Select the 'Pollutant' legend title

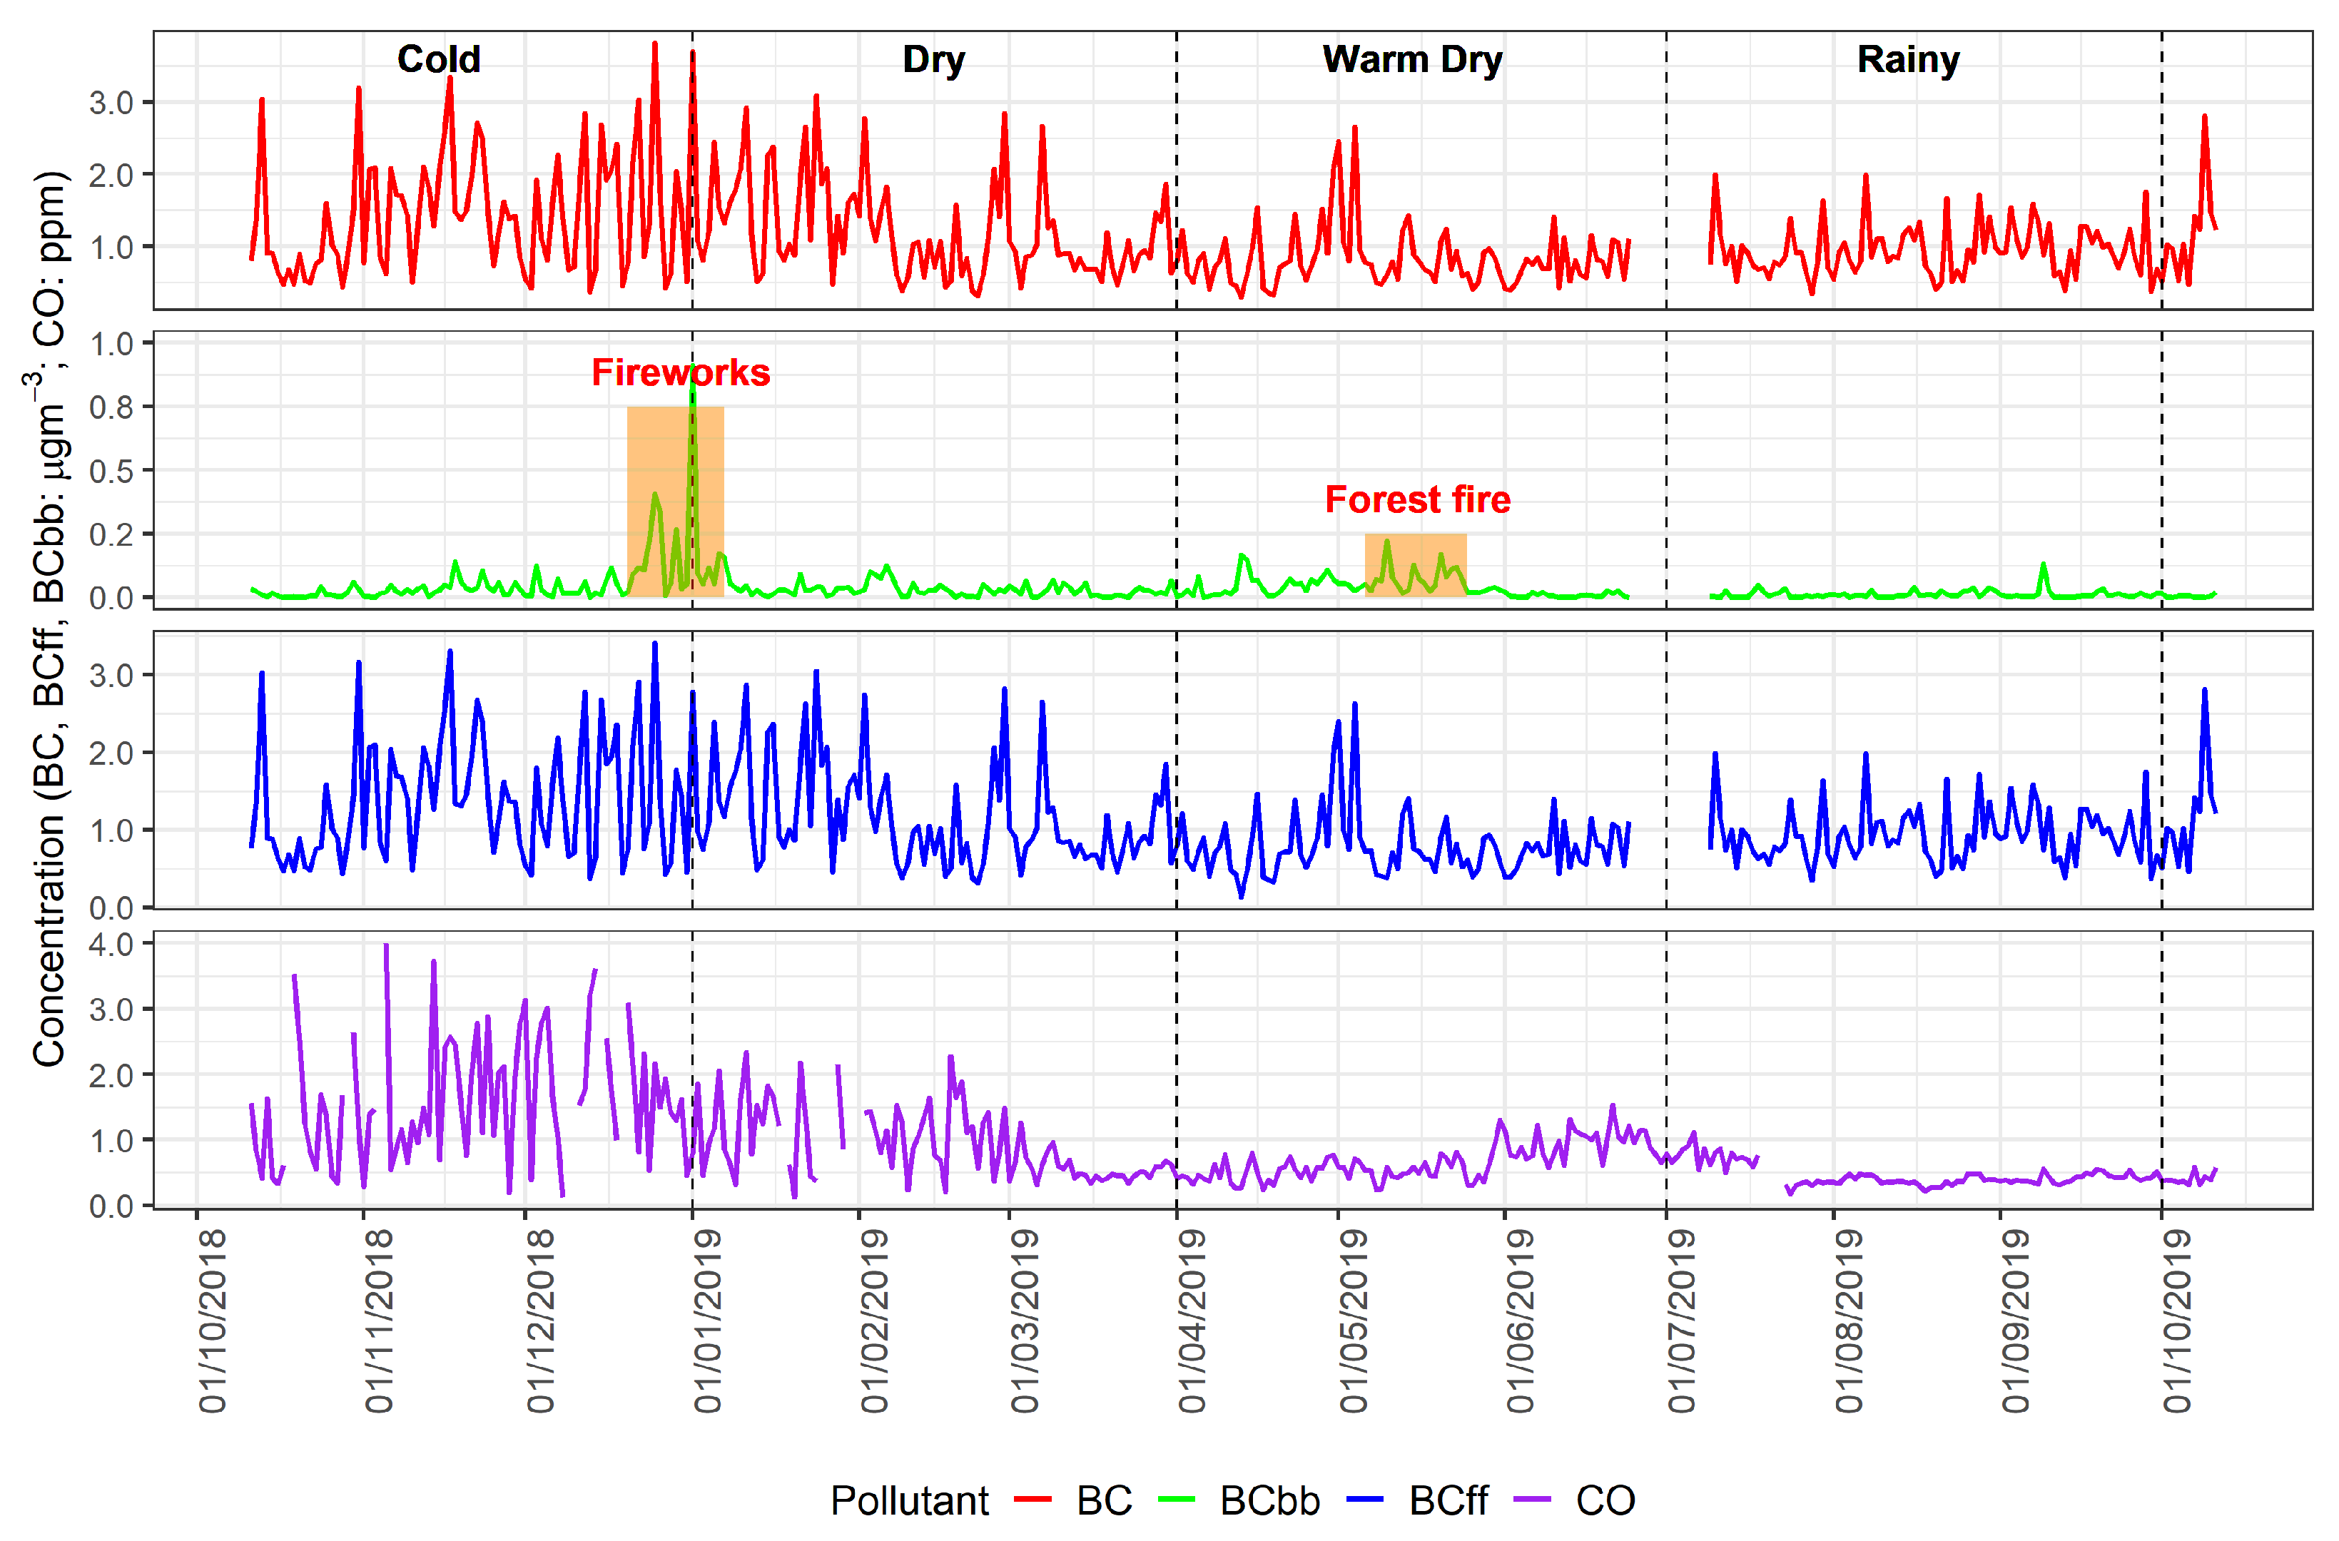[x=909, y=1501]
